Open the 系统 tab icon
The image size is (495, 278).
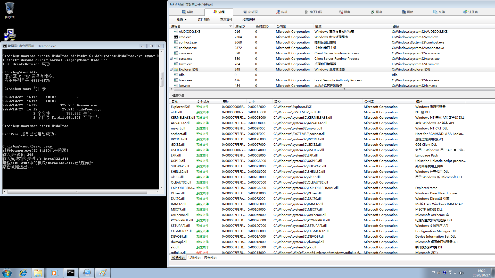tap(184, 12)
